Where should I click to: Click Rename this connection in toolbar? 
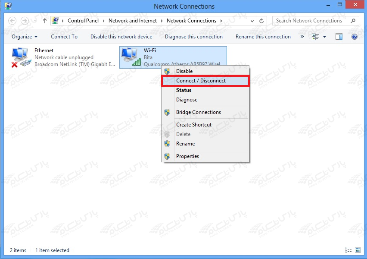click(263, 37)
